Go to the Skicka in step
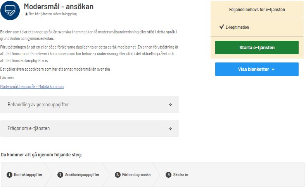This screenshot has height=187, width=306. tap(181, 175)
